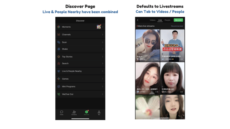This screenshot has height=129, width=230.
Task: Tap the Shake icon
Action: pyautogui.click(x=59, y=49)
